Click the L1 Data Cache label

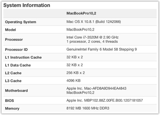point(18,65)
